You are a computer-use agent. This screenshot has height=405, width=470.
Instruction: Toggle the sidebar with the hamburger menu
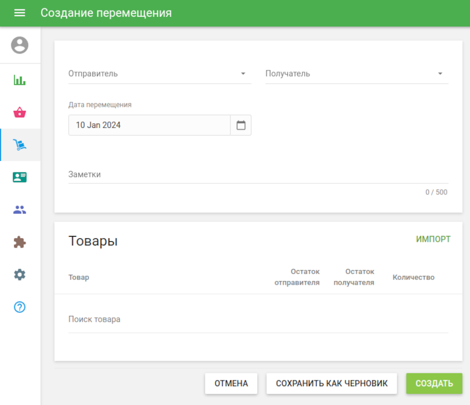pyautogui.click(x=19, y=12)
